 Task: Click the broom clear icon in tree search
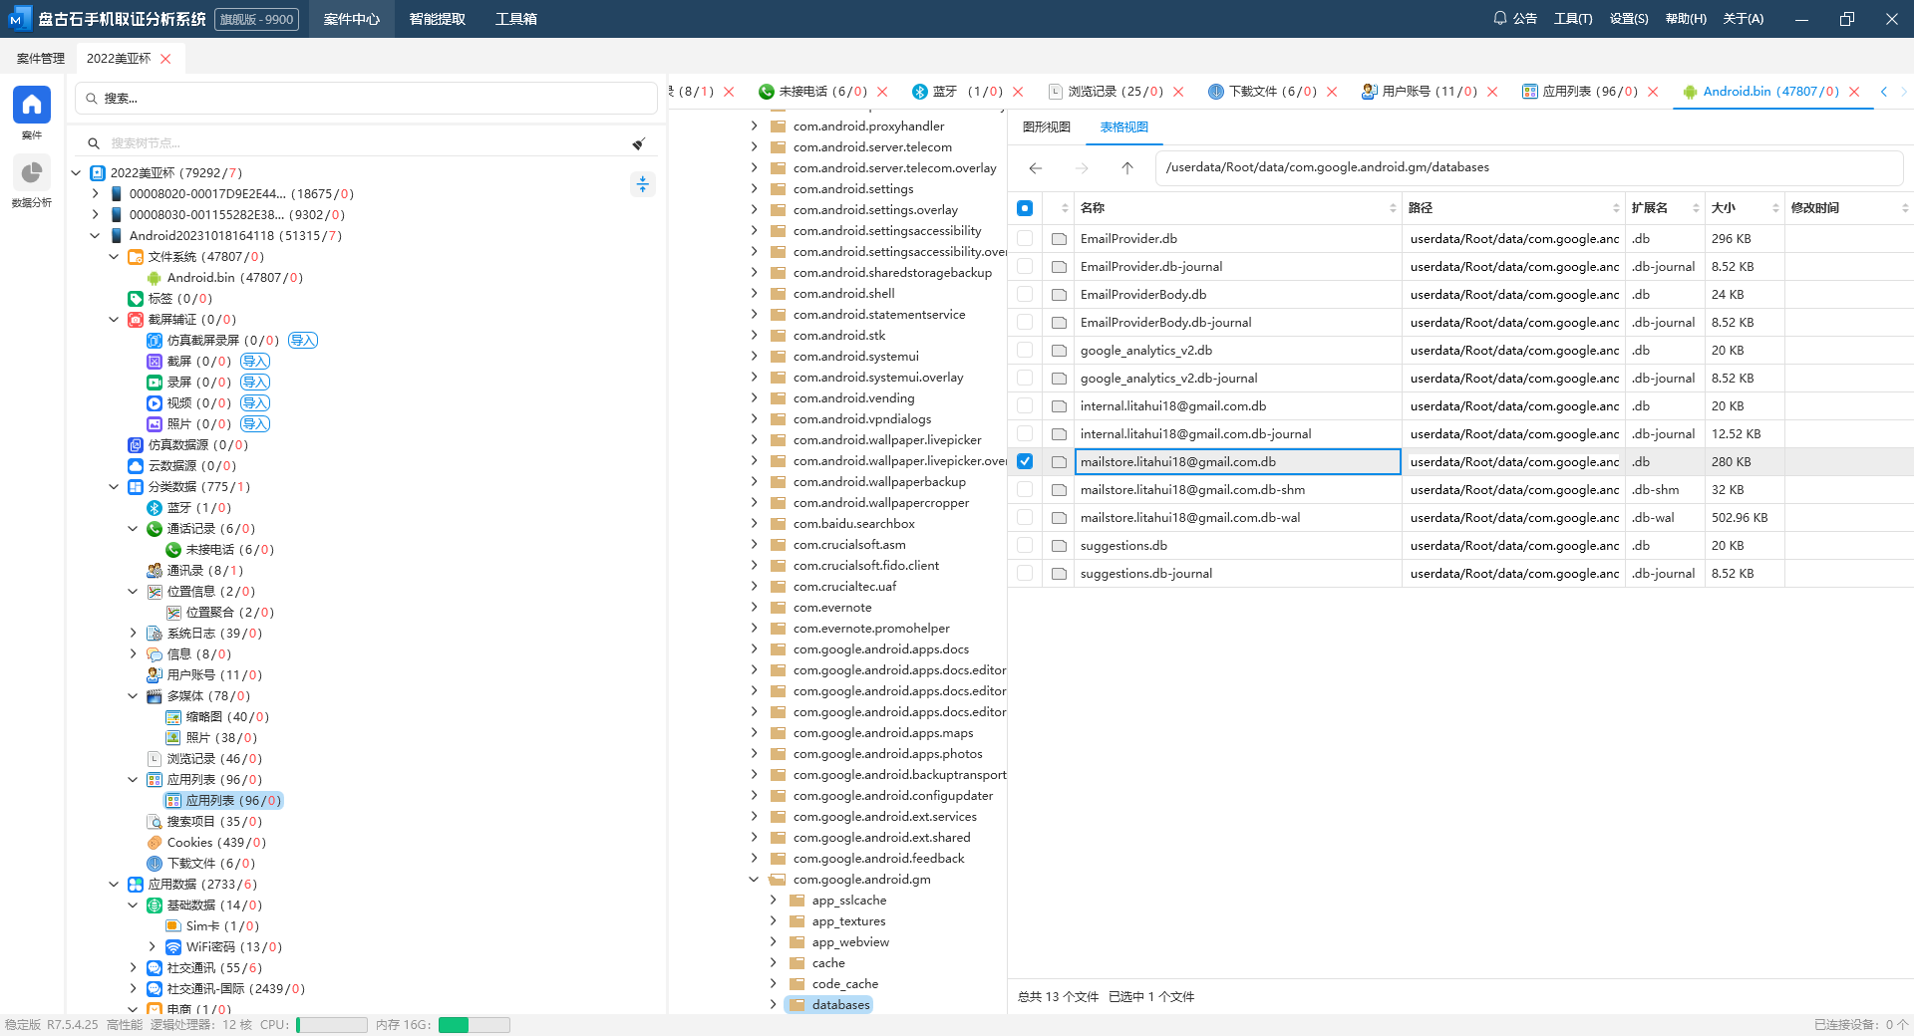pos(638,143)
